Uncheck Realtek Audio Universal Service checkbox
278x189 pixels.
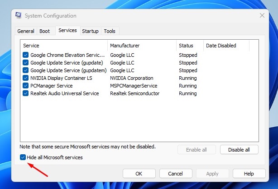coord(26,93)
